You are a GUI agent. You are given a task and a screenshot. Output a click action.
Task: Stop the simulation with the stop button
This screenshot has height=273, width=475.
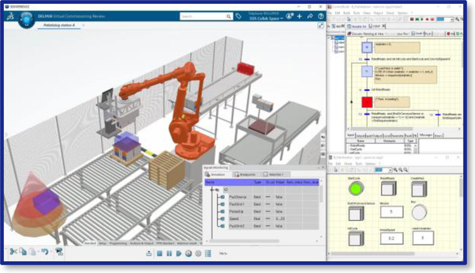click(159, 253)
